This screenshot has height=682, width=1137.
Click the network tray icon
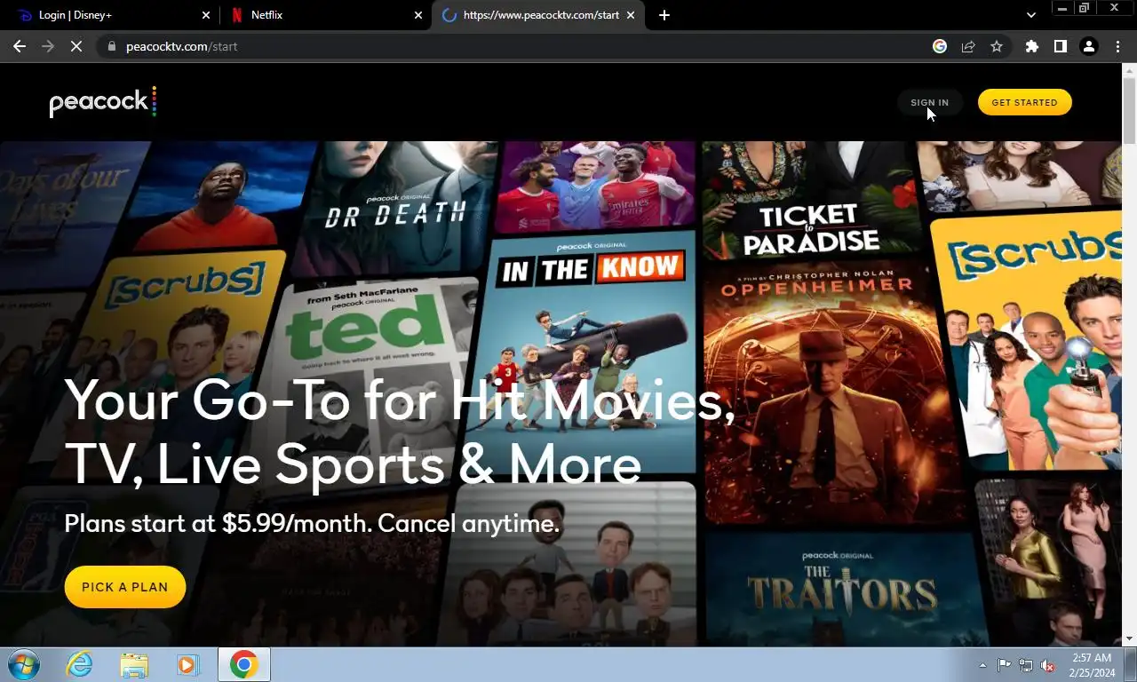point(1026,665)
